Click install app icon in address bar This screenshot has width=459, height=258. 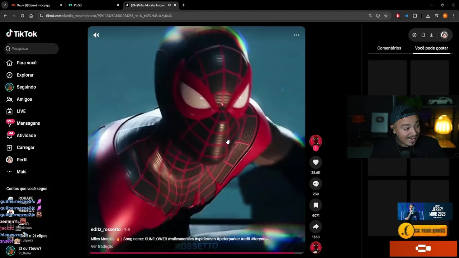(x=378, y=16)
